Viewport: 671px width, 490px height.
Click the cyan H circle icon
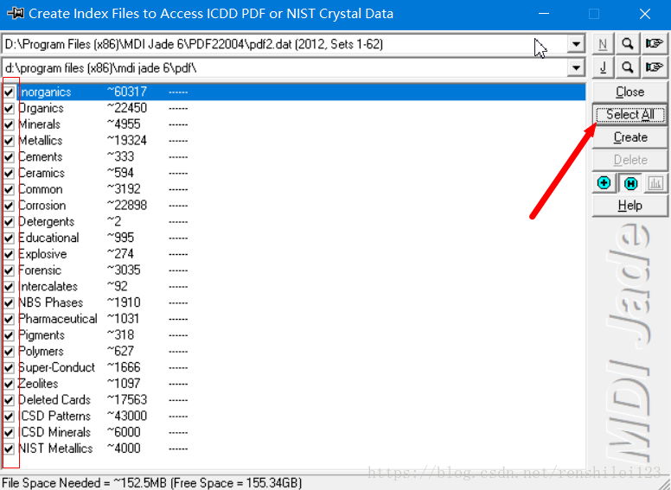pyautogui.click(x=630, y=184)
